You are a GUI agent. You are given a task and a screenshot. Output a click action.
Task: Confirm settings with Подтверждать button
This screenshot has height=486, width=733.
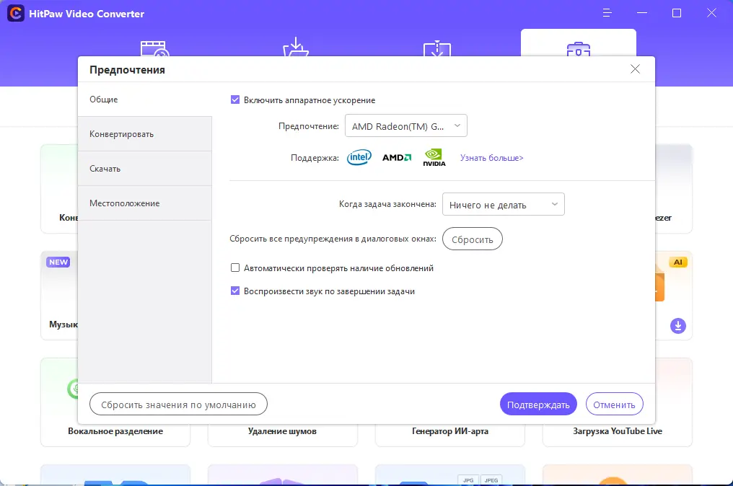coord(537,404)
